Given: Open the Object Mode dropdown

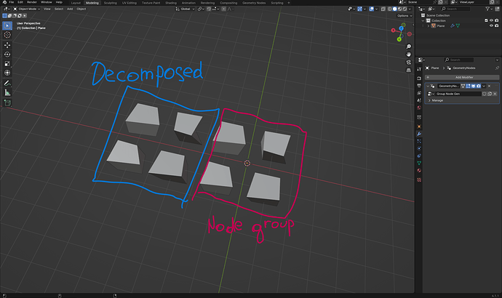Looking at the screenshot, I should point(27,9).
